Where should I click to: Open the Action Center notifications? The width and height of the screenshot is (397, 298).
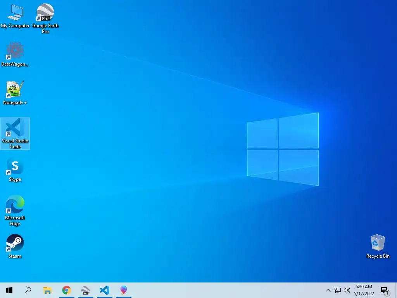coord(385,290)
